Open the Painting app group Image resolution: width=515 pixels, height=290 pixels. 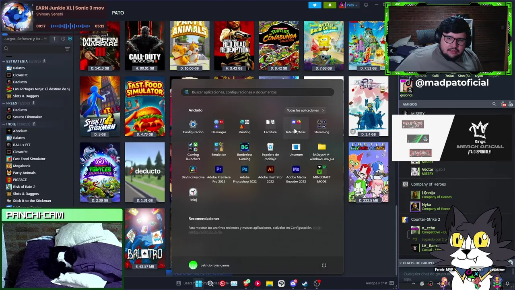[244, 126]
